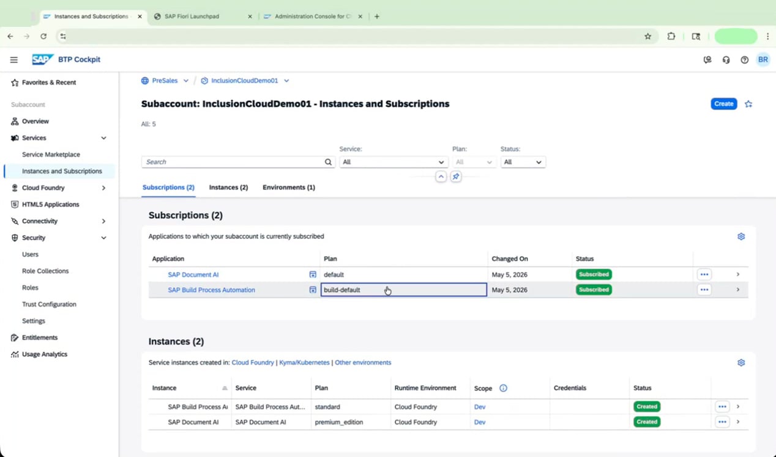Switch to SAP Fiori Launchpad browser tab
Viewport: 776px width, 457px height.
(x=202, y=16)
